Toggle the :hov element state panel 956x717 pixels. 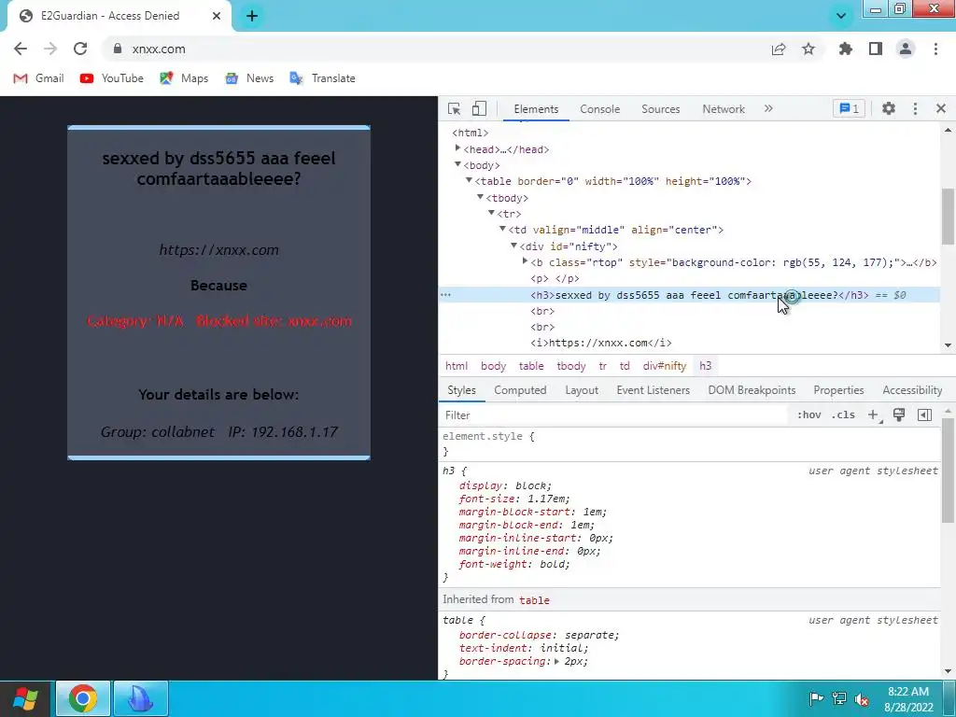click(x=809, y=415)
